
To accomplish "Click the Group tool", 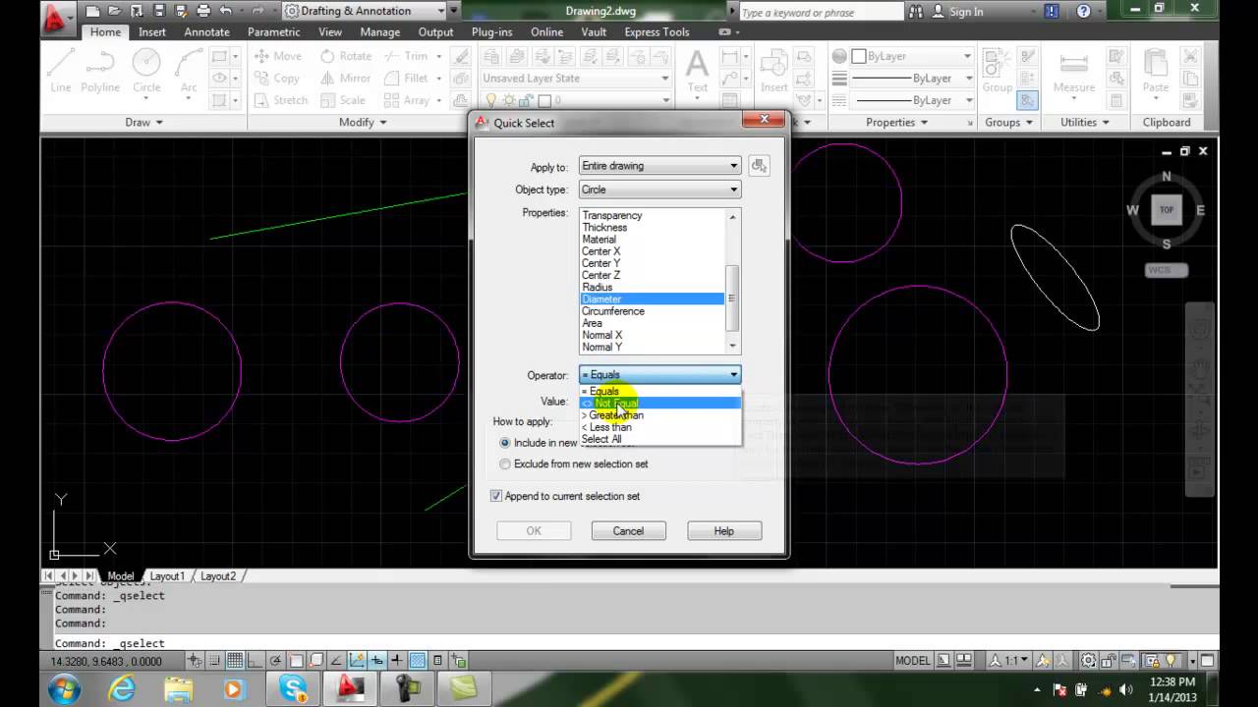I will tap(997, 71).
